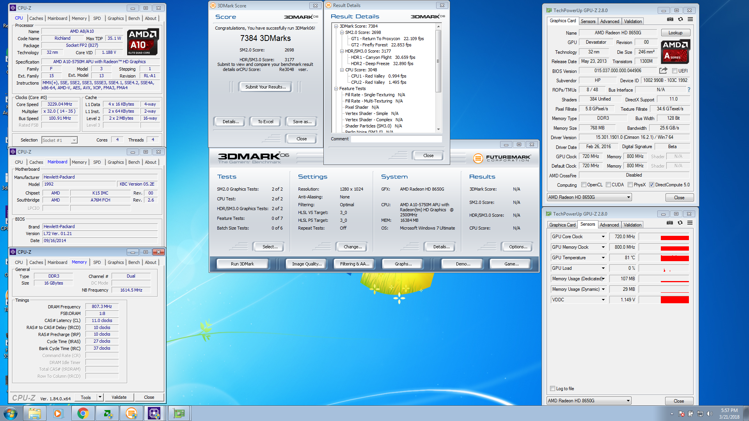Image resolution: width=749 pixels, height=421 pixels.
Task: Open Google Chrome from taskbar
Action: [x=83, y=413]
